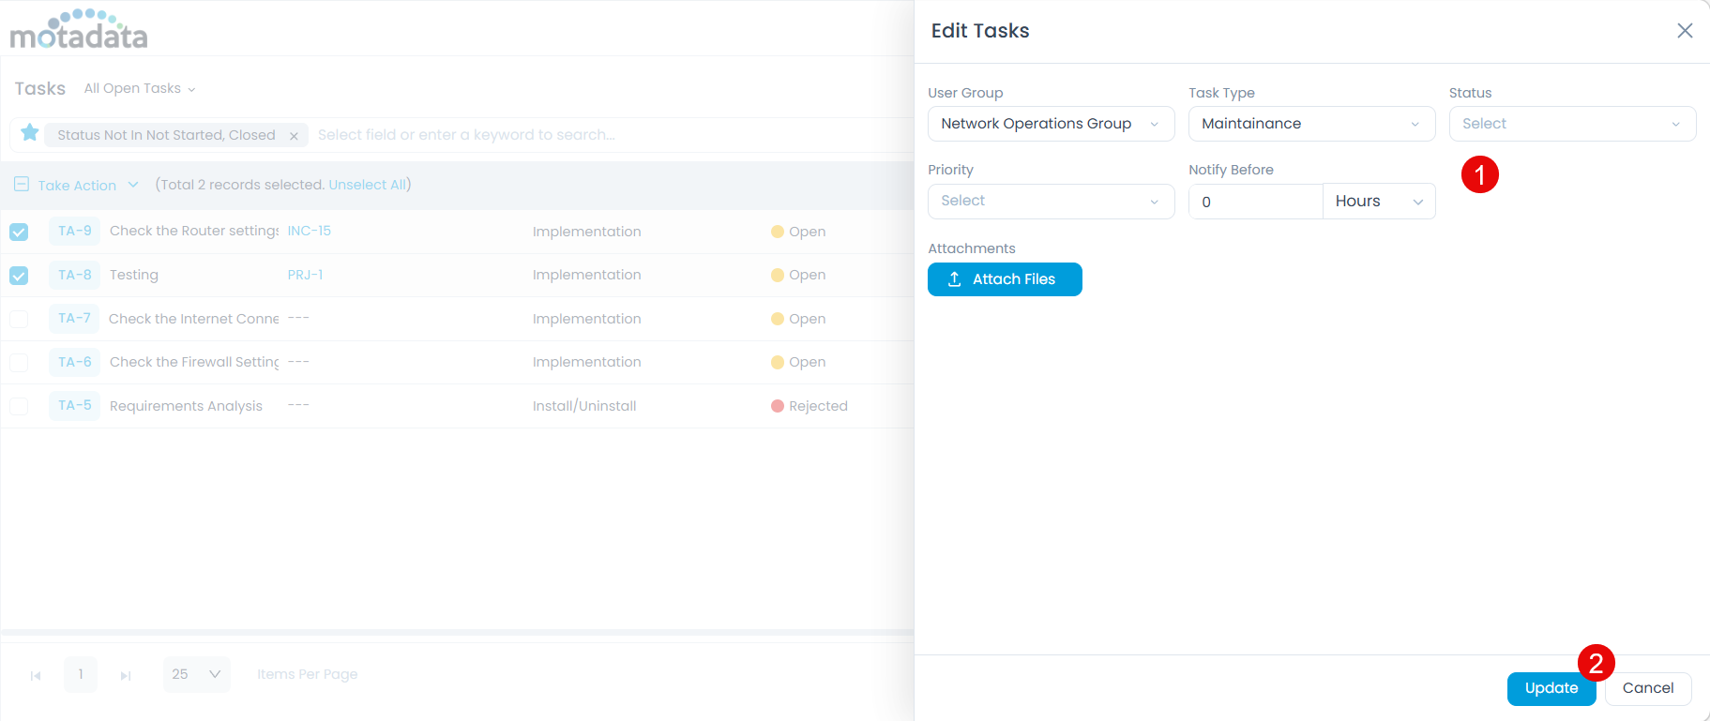Click the Notify Before number field

click(1255, 202)
